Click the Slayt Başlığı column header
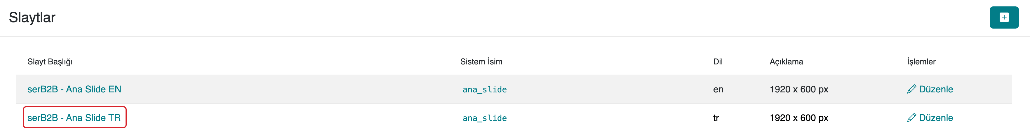The image size is (1030, 130). (x=50, y=62)
